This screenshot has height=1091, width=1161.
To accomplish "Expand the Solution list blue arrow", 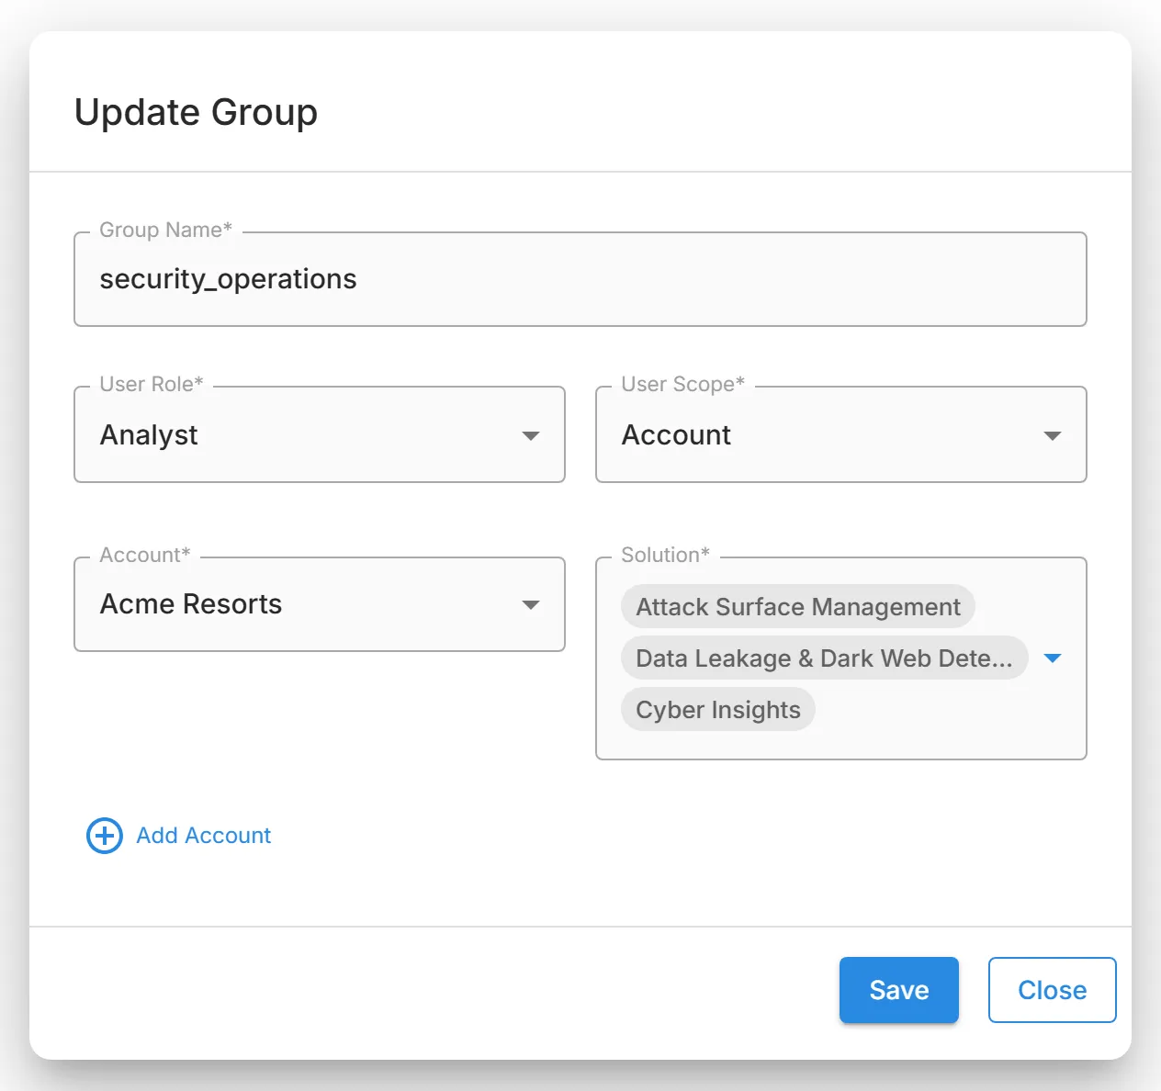I will click(x=1053, y=658).
